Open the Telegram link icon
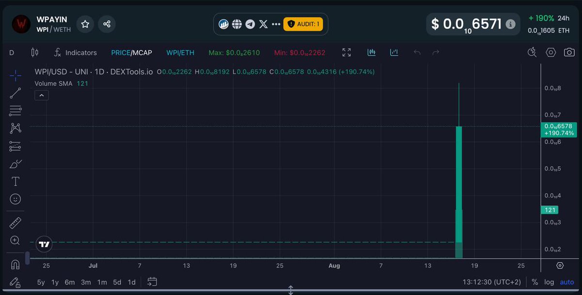 pyautogui.click(x=250, y=24)
